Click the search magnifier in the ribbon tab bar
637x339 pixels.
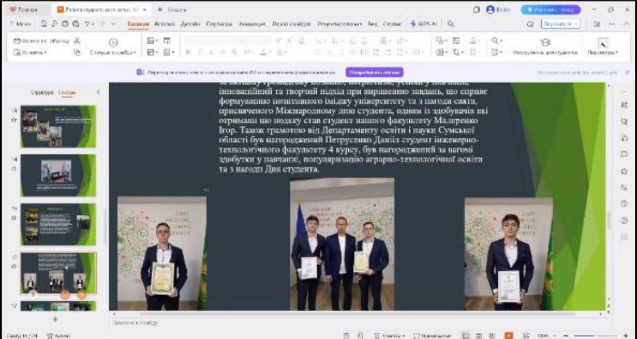point(451,24)
